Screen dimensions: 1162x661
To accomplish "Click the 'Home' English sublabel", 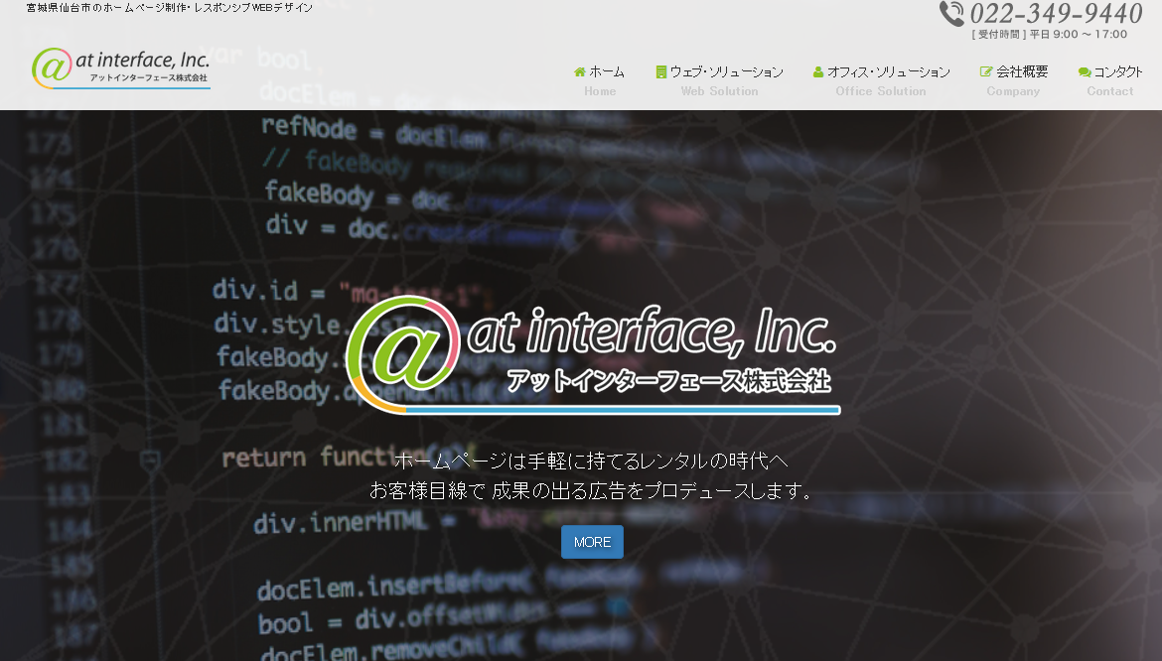I will point(600,91).
